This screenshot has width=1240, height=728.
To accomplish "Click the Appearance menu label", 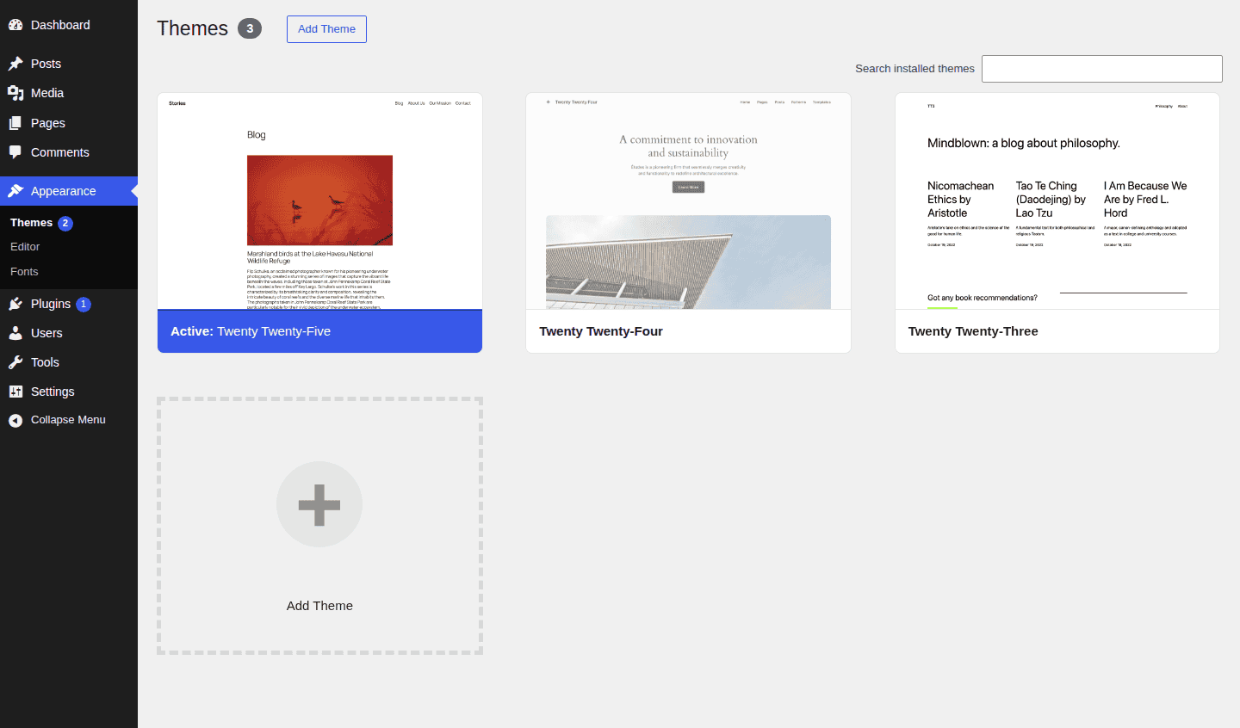I will (x=64, y=191).
